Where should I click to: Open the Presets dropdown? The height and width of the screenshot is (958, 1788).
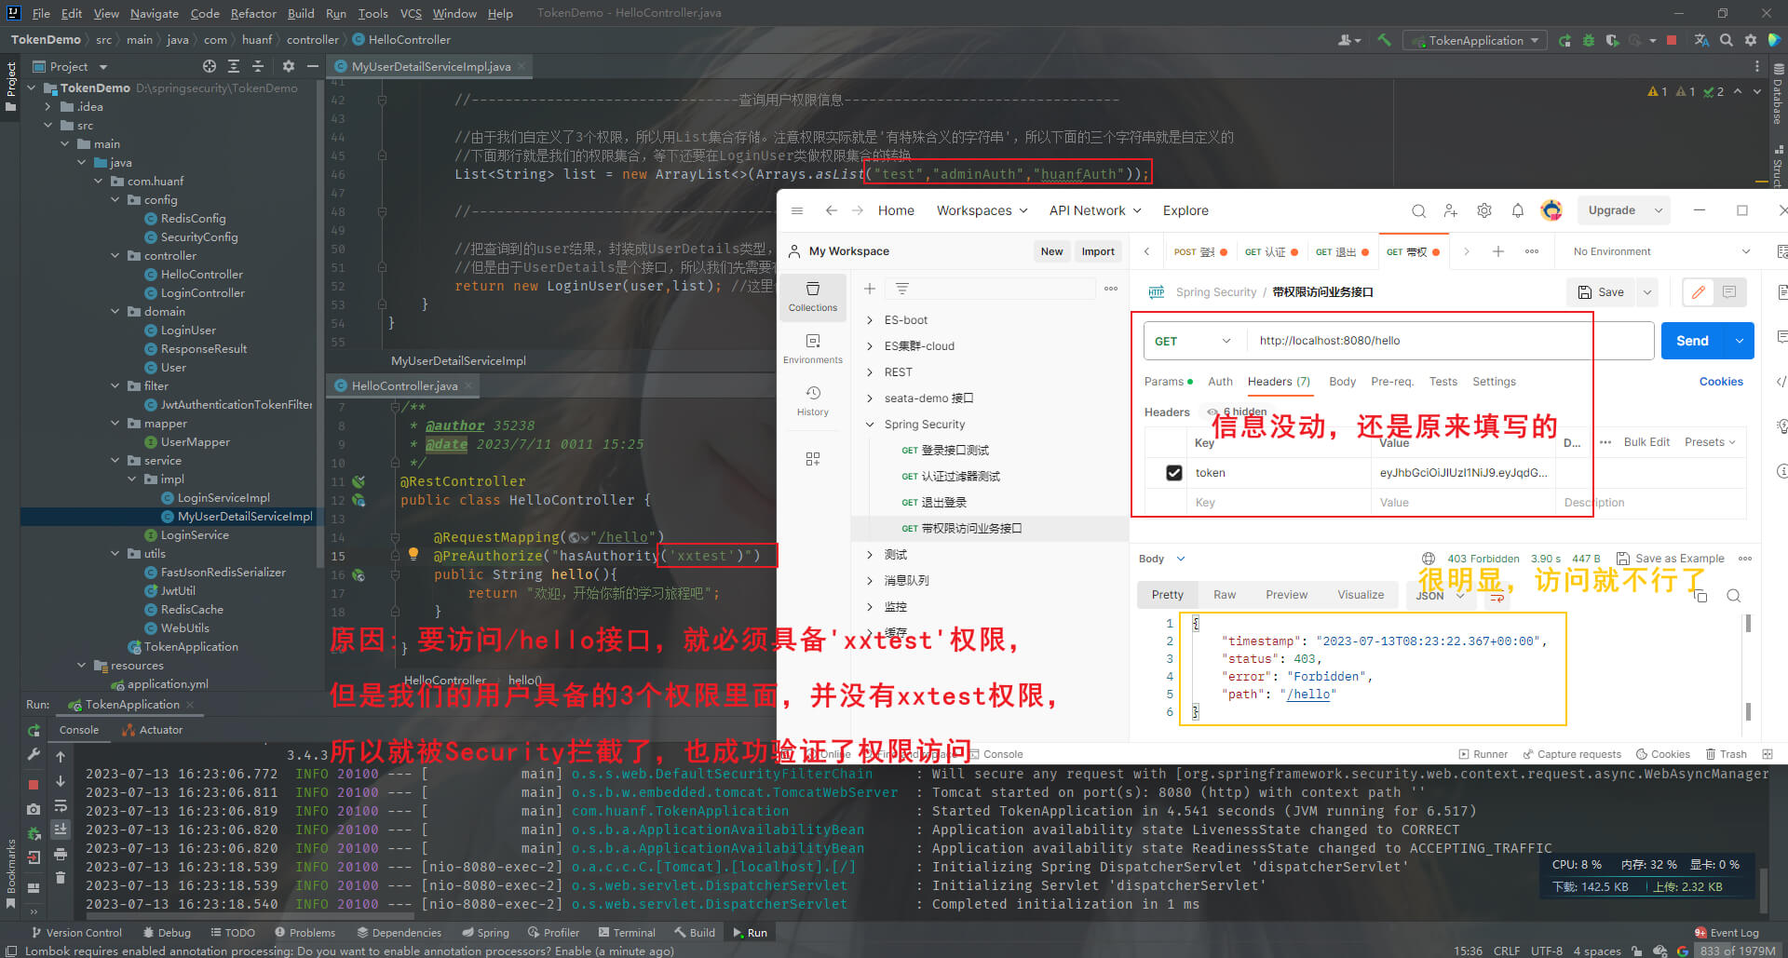point(1710,442)
